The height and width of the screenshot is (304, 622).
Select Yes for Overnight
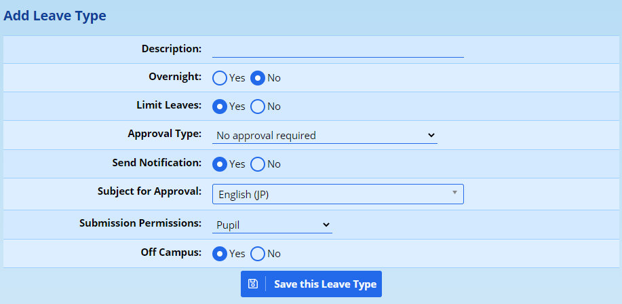coord(220,78)
